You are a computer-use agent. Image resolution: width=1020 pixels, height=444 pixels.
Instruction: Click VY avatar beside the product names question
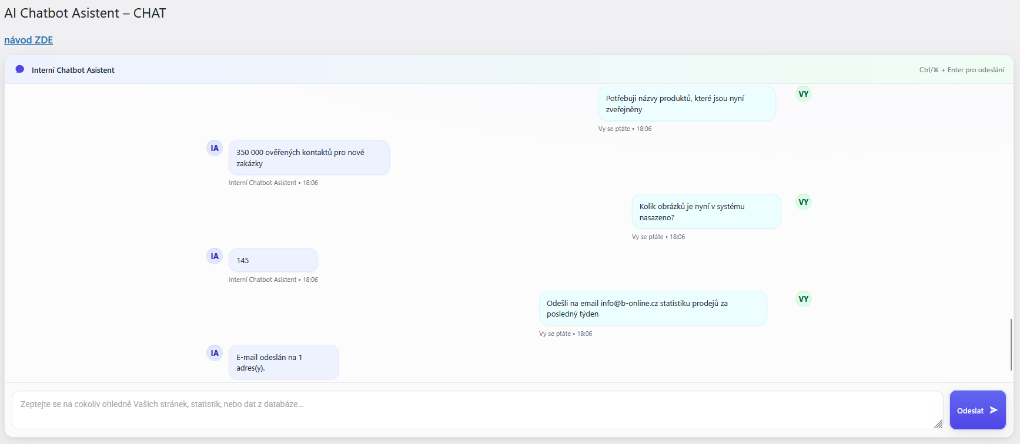coord(803,94)
